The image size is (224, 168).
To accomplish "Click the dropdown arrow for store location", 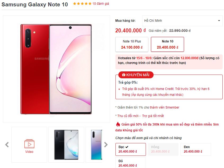I will click(219, 21).
